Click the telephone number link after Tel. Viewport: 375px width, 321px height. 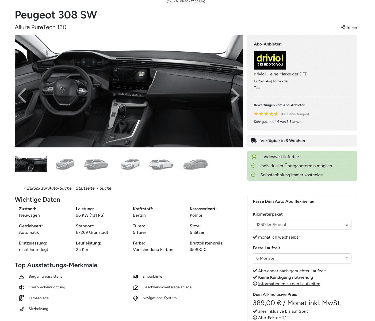[x=261, y=88]
